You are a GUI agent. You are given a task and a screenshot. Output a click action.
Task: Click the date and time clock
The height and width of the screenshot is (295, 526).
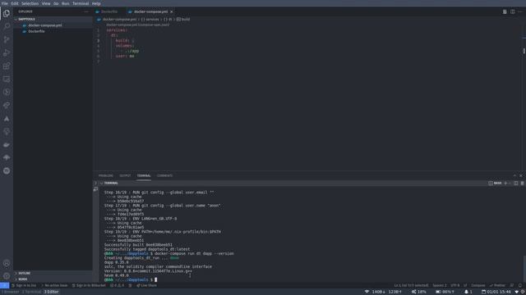[496, 292]
